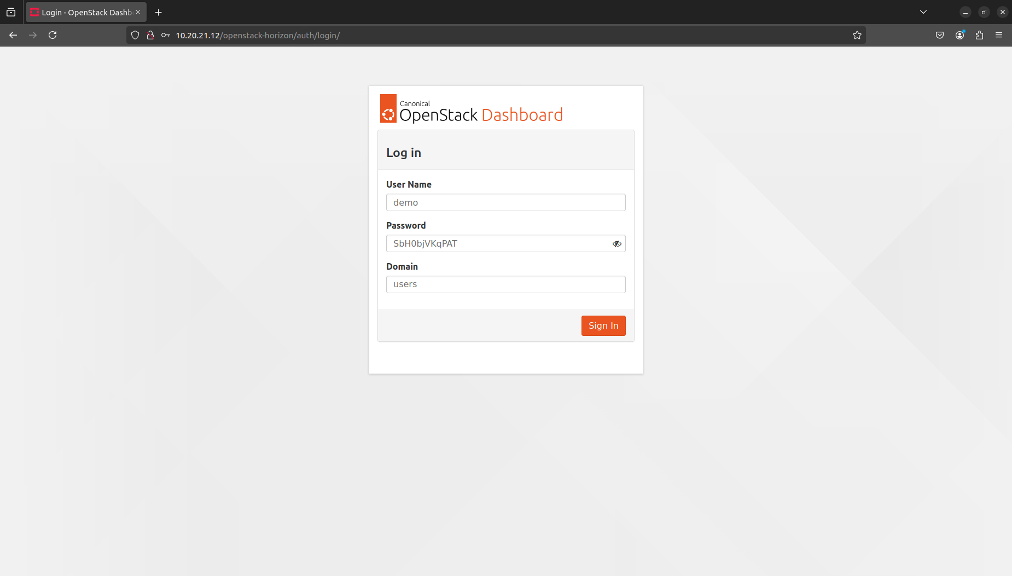The image size is (1012, 576).
Task: Click the User Name label
Action: click(409, 184)
